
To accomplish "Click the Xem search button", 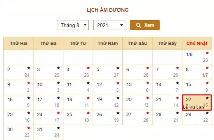I will click(145, 25).
